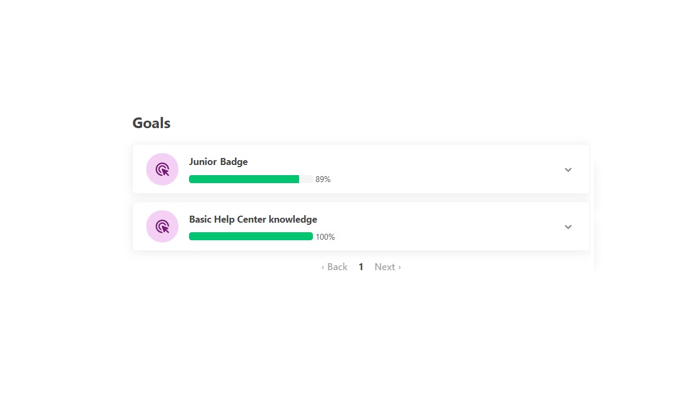Click the 89% progress label
Screen dimensions: 676x394
323,179
